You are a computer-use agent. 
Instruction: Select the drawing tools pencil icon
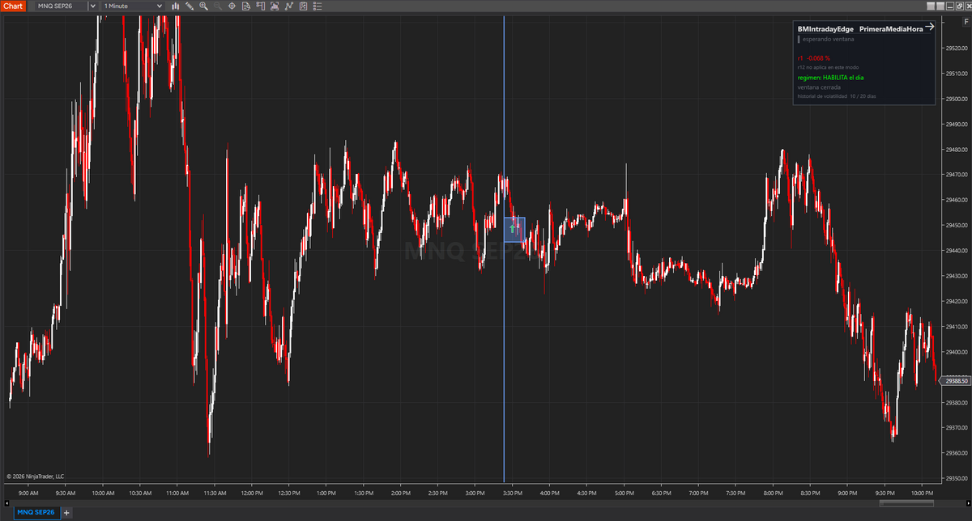tap(190, 6)
